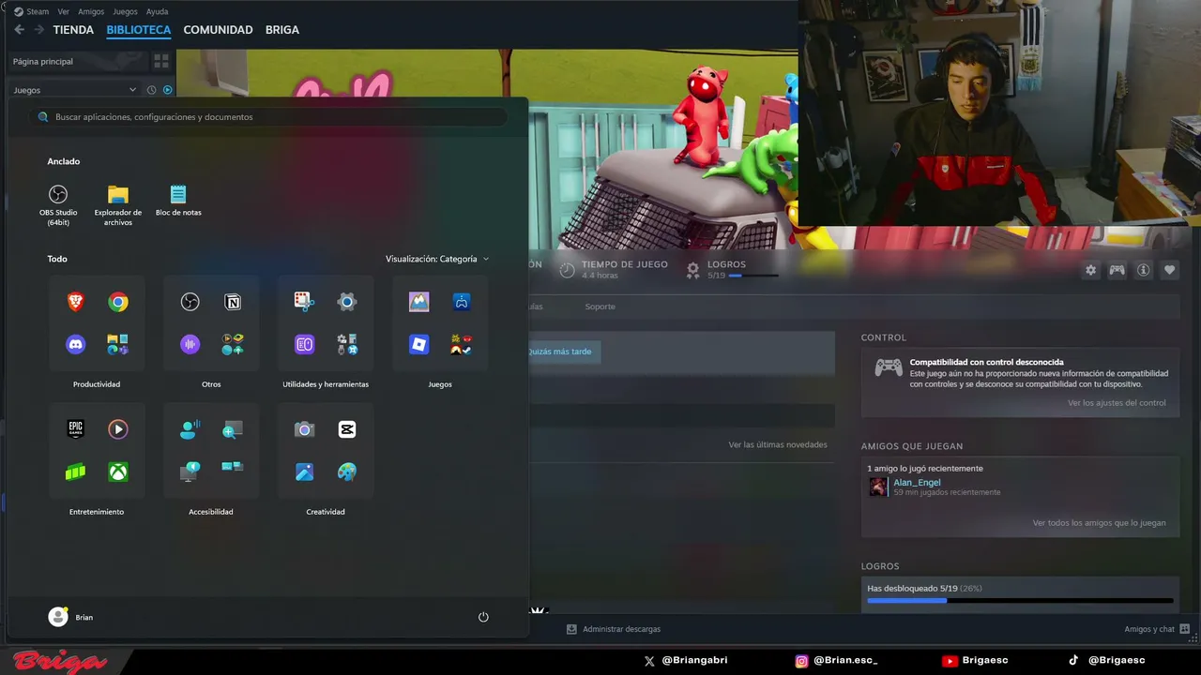Toggle recent-activity clock filter in Steam sidebar
1201x675 pixels.
pos(151,90)
